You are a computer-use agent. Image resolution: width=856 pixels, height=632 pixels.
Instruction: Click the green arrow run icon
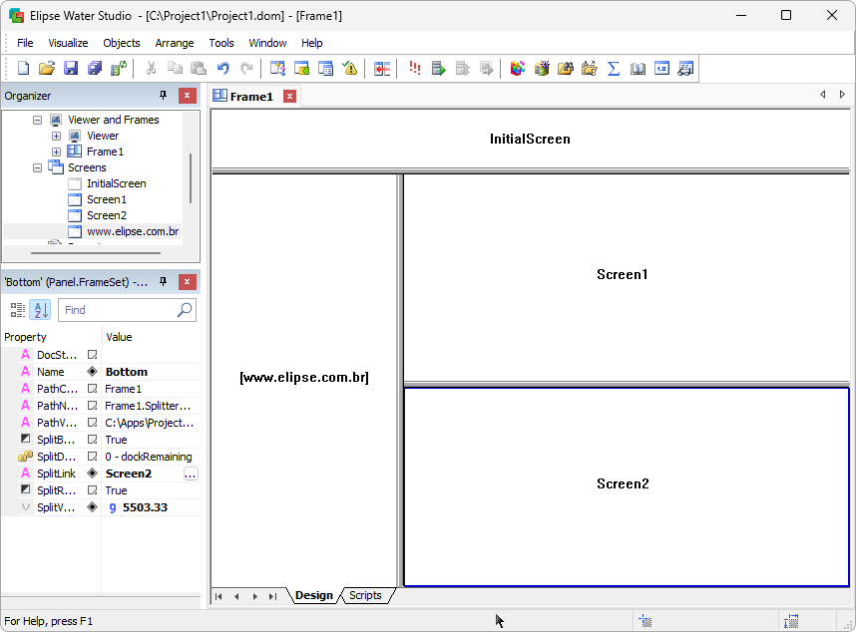pos(438,69)
